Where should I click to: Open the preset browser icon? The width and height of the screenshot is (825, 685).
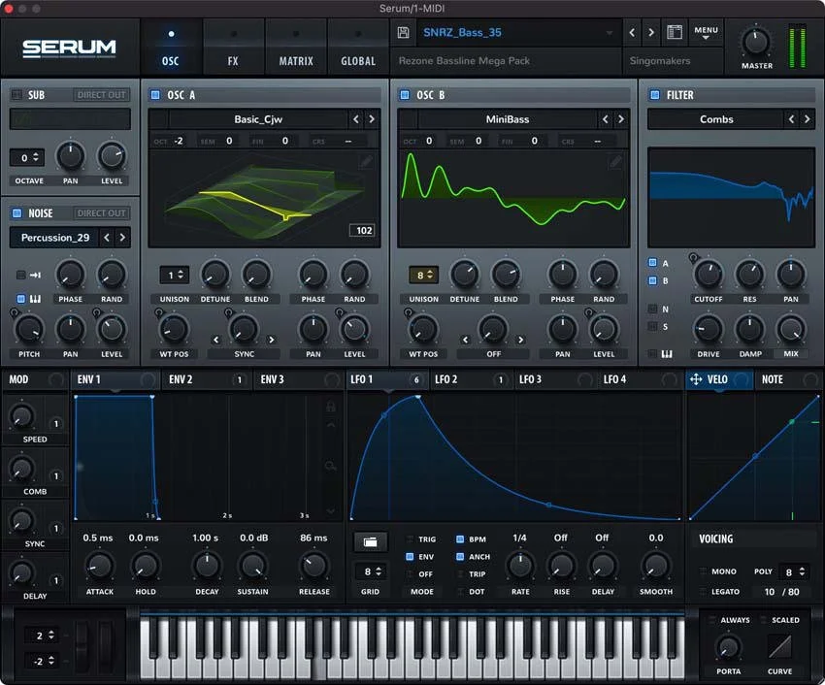pos(675,33)
